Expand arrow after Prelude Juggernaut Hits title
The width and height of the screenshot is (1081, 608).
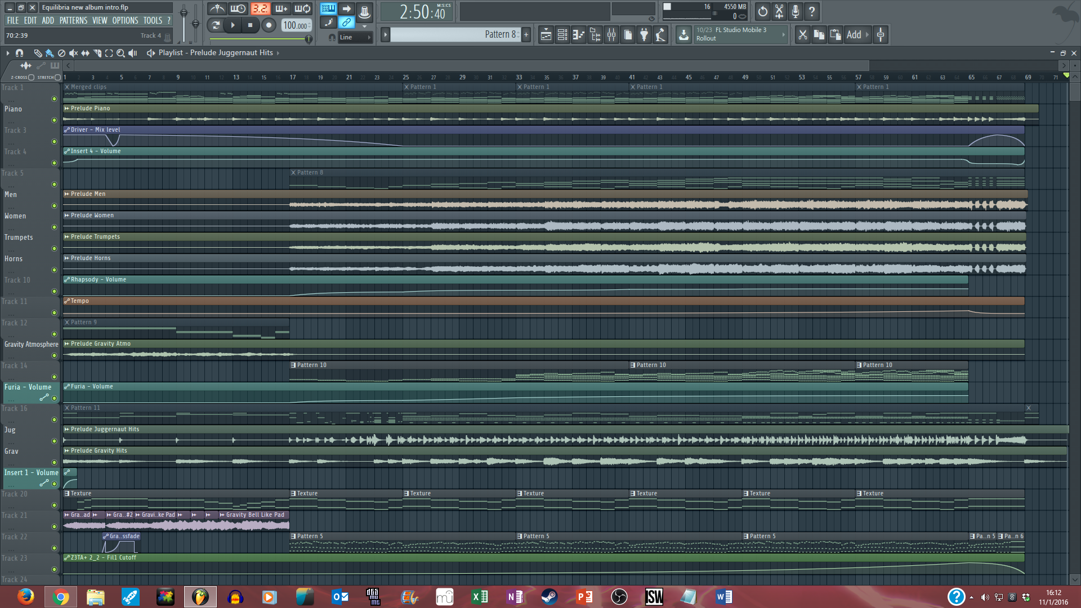(278, 53)
